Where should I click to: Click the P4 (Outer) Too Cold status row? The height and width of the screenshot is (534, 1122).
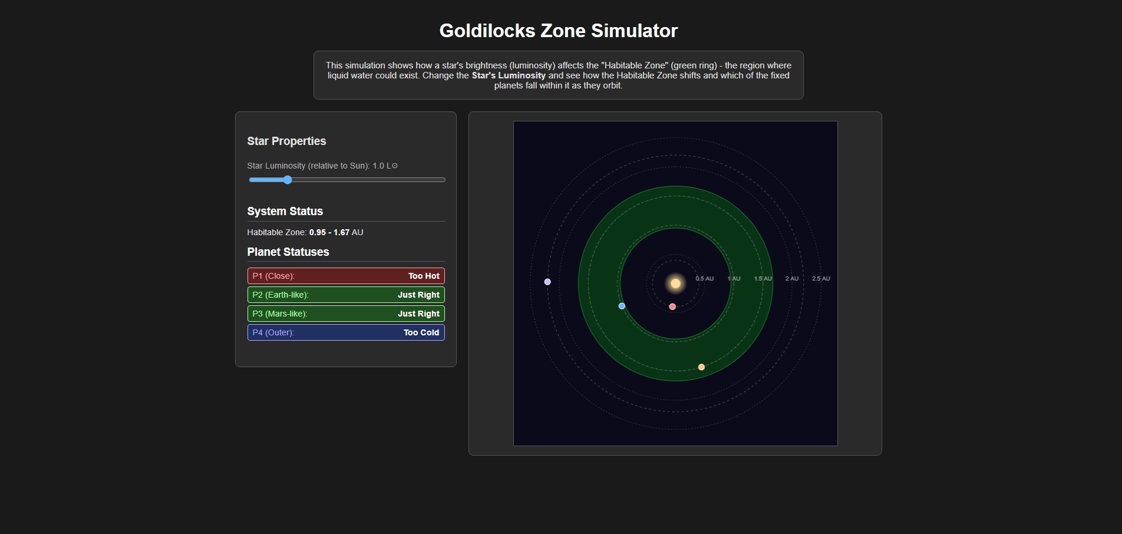pos(346,332)
